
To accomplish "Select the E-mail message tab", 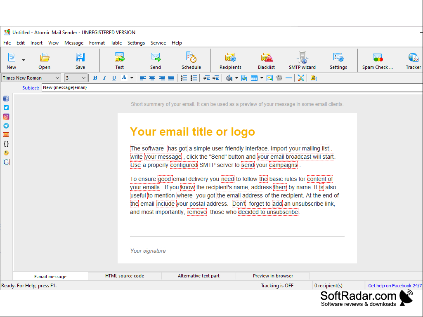I will point(50,276).
